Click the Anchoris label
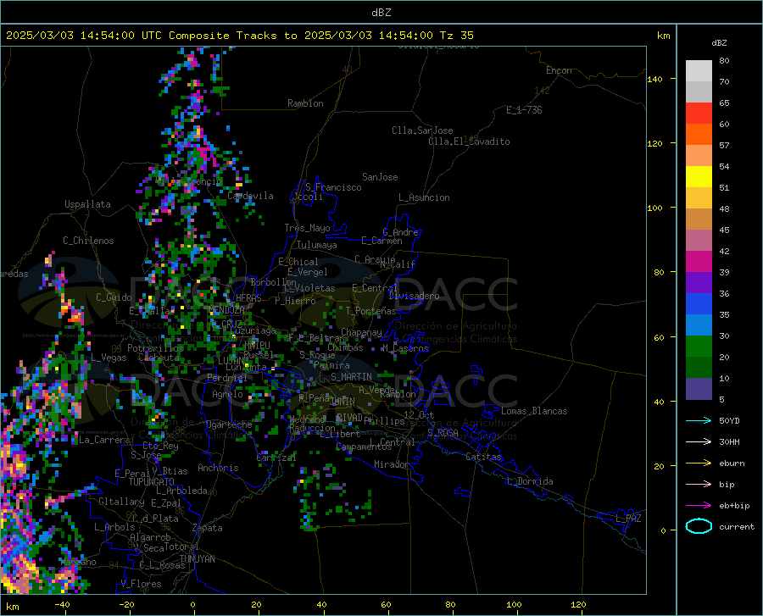The width and height of the screenshot is (763, 616). [218, 468]
